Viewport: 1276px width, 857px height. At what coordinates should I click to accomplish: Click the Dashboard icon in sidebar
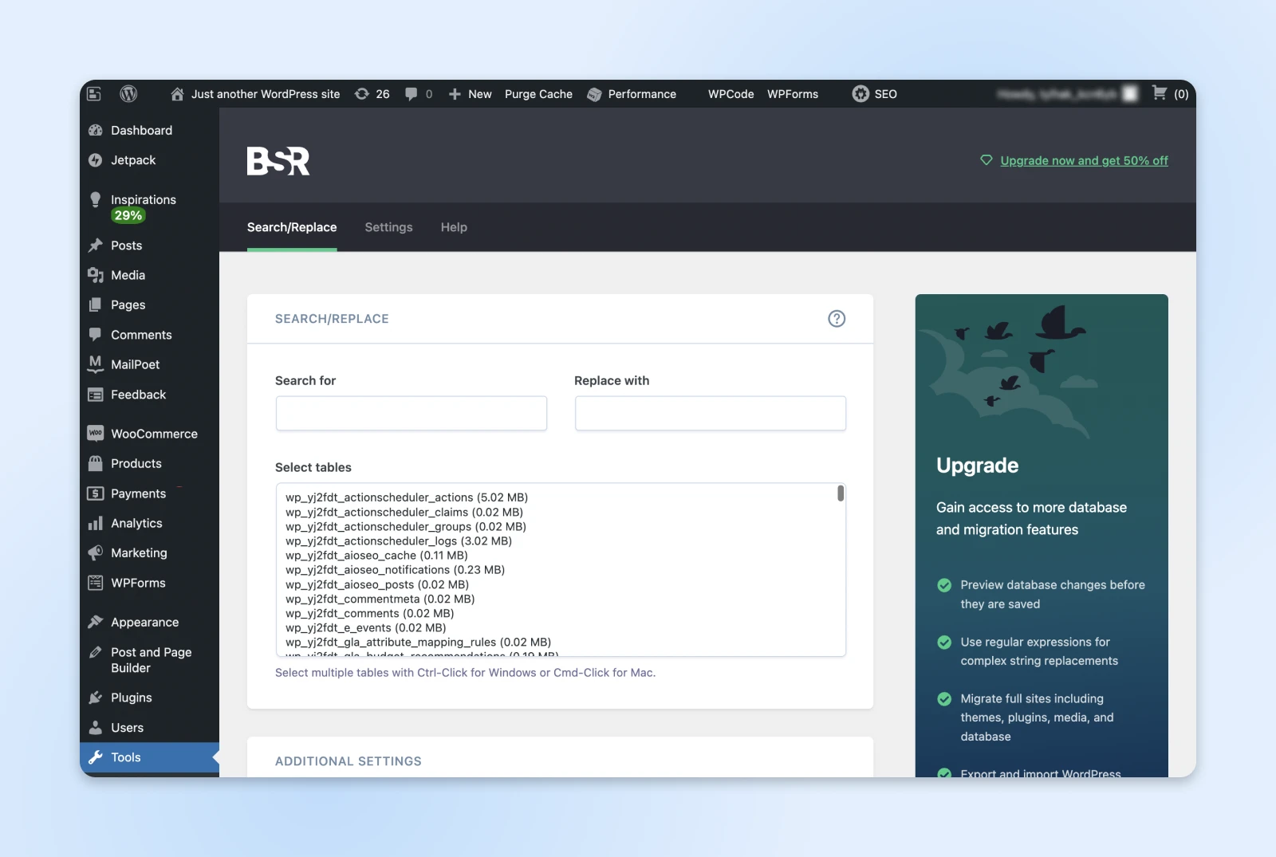point(96,130)
